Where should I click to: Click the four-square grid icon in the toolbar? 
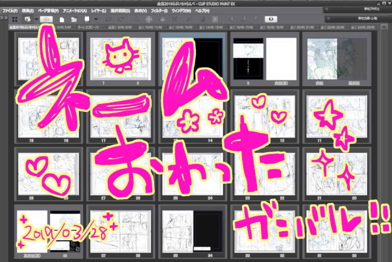pyautogui.click(x=15, y=19)
